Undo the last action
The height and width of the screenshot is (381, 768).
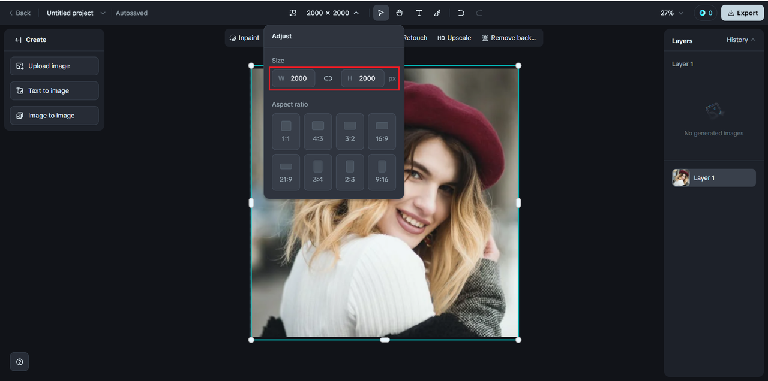click(461, 13)
